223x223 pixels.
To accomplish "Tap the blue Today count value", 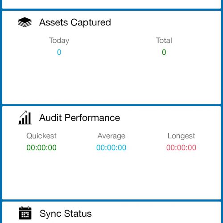I will tap(59, 52).
